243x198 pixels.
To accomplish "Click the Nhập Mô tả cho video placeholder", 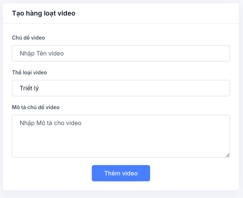I will click(51, 123).
